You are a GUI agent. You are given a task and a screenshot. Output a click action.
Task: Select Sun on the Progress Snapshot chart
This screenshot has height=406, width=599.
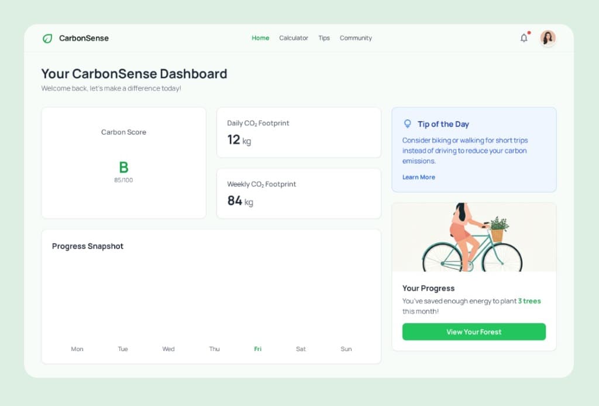pos(346,349)
